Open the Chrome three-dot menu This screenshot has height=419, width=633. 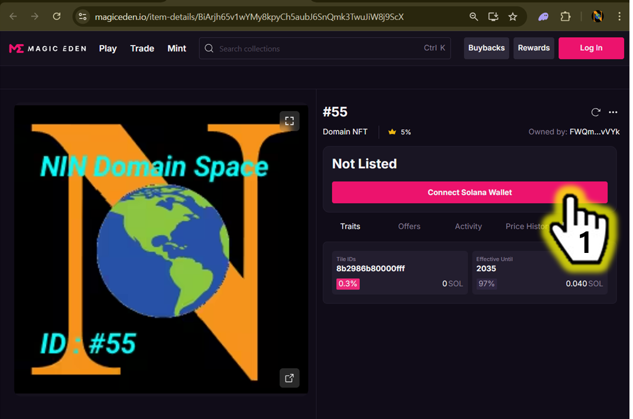pyautogui.click(x=619, y=17)
